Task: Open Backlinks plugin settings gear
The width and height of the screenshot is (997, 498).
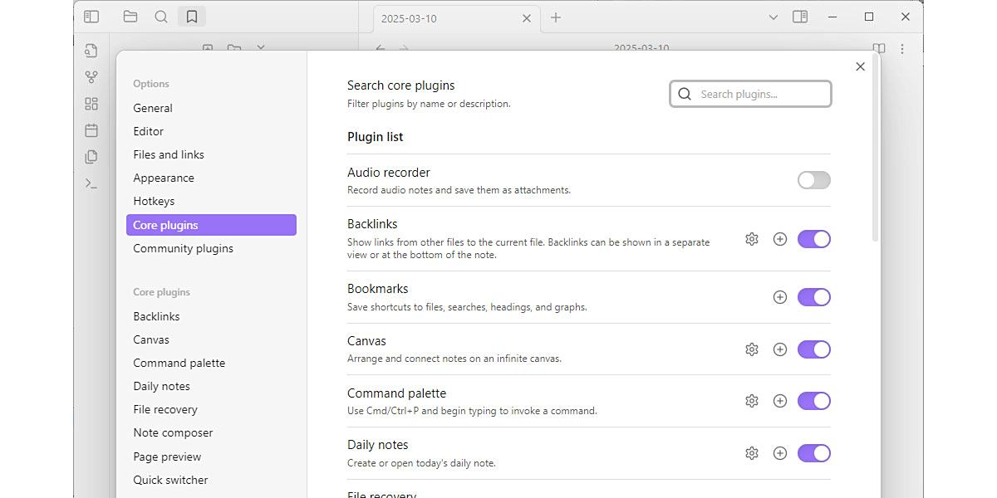Action: 752,239
